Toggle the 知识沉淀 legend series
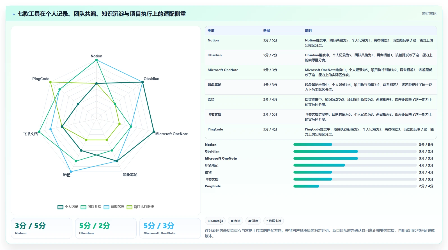This screenshot has height=250, width=448. click(114, 207)
